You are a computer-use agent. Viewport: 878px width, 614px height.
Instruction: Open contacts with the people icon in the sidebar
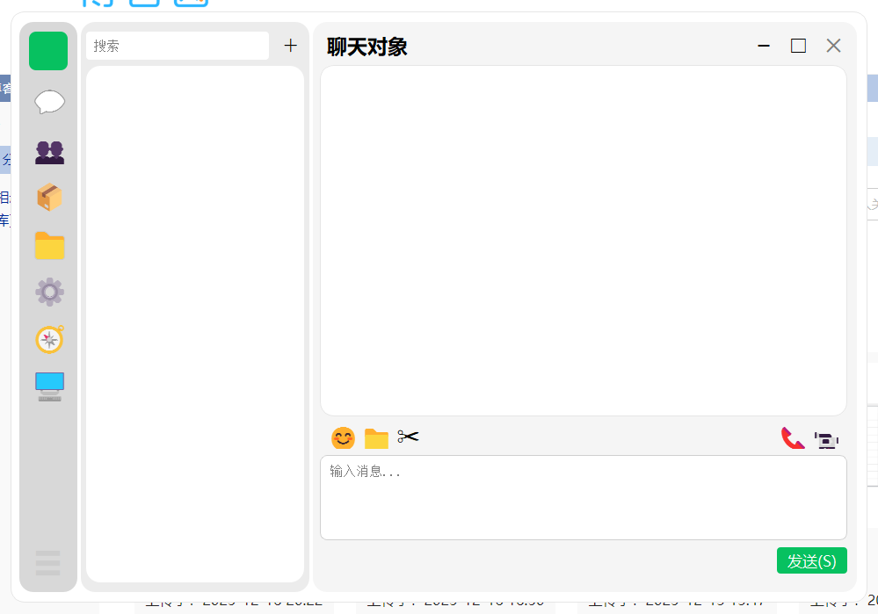click(48, 152)
